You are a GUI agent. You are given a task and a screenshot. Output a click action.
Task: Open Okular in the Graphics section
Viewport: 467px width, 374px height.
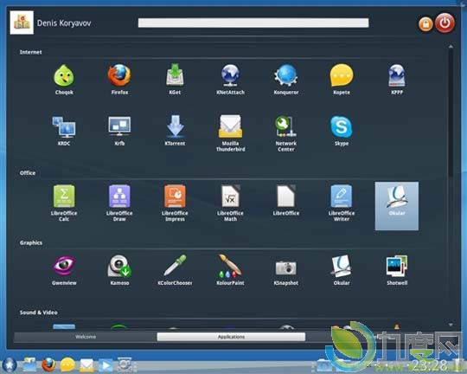point(342,270)
